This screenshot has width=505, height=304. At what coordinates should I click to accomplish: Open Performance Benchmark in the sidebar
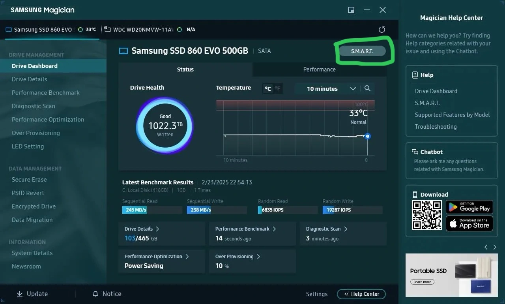(53, 93)
